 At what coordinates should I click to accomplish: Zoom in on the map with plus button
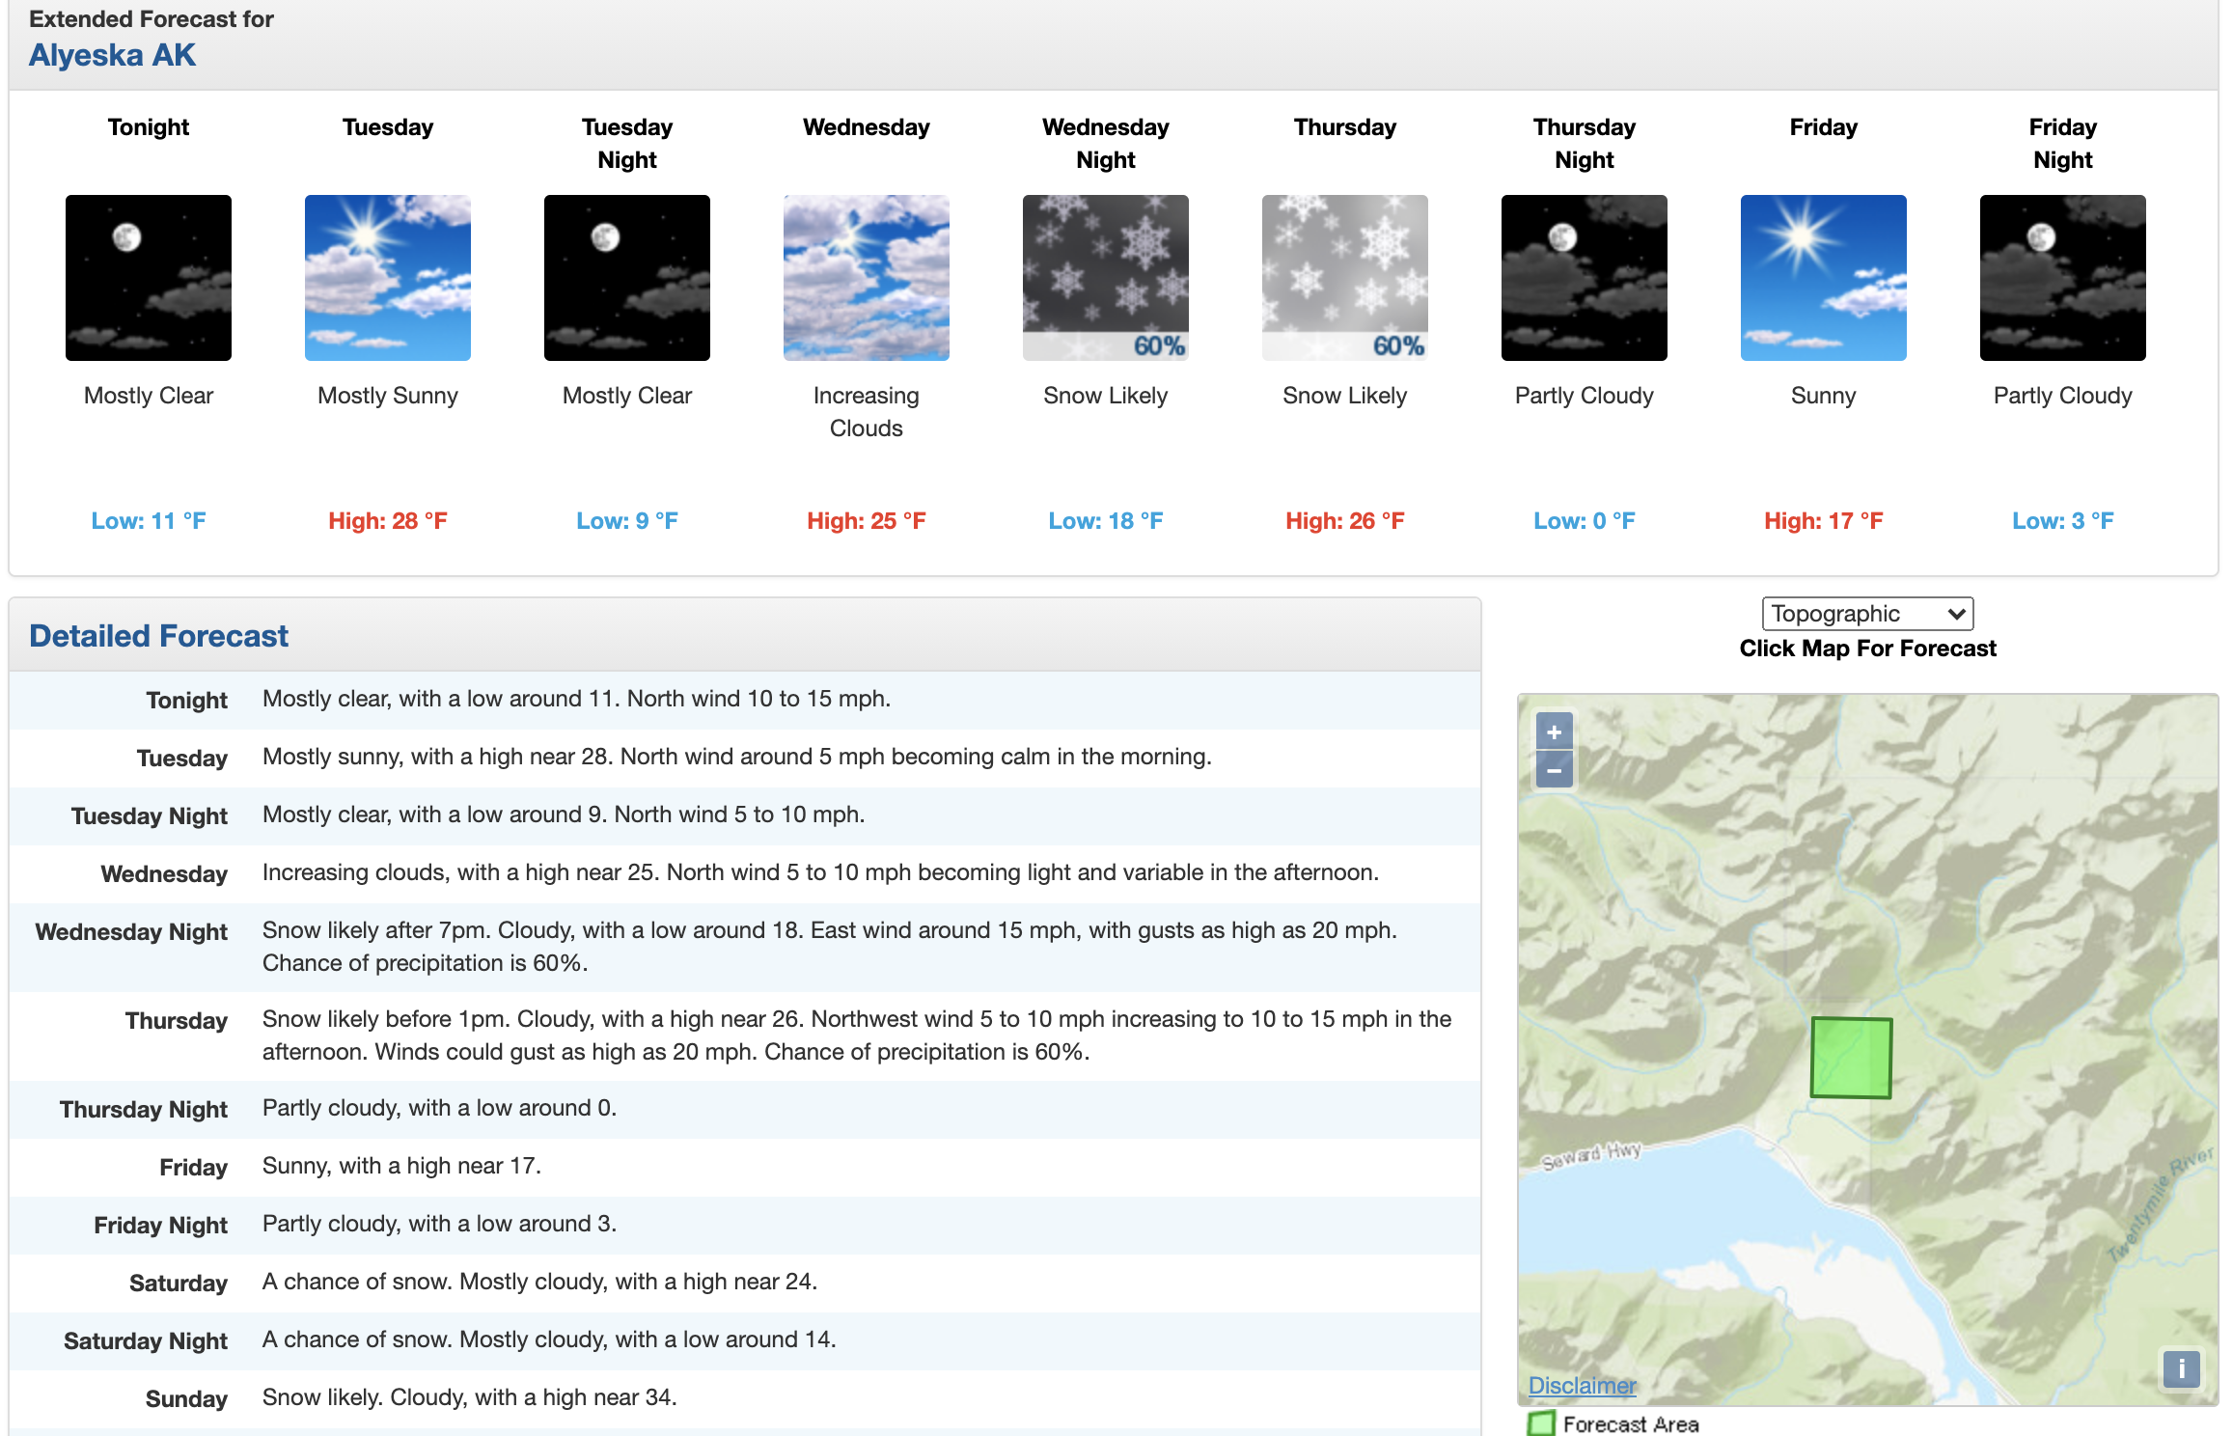pyautogui.click(x=1554, y=732)
